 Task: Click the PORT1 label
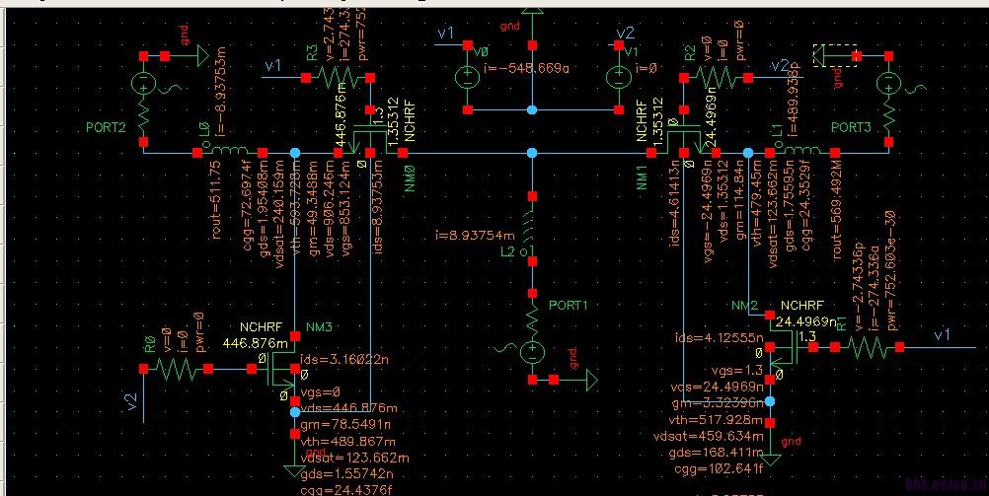click(x=569, y=305)
